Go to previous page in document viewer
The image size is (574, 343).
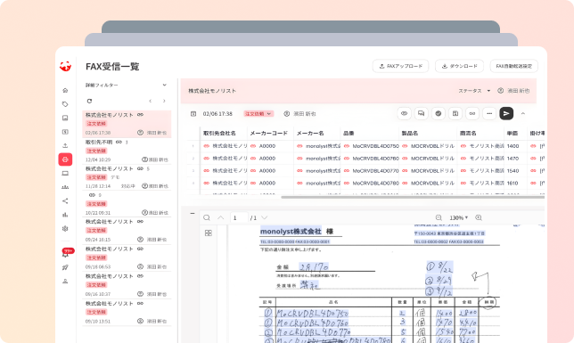(221, 217)
